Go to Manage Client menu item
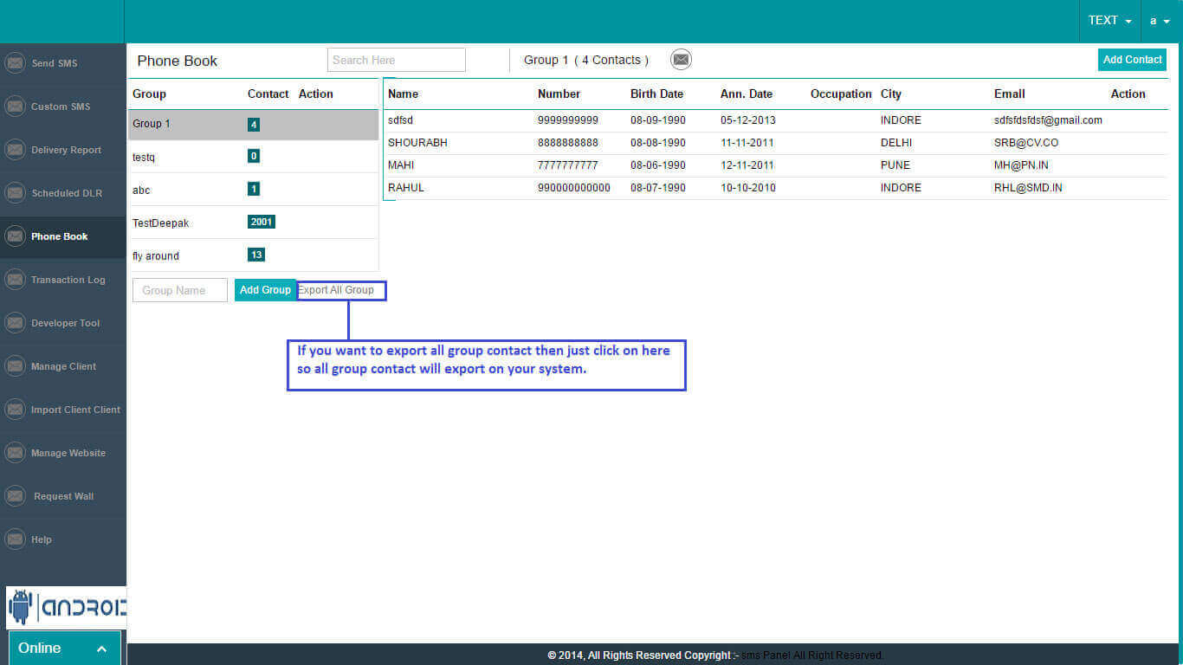Image resolution: width=1183 pixels, height=665 pixels. click(63, 366)
